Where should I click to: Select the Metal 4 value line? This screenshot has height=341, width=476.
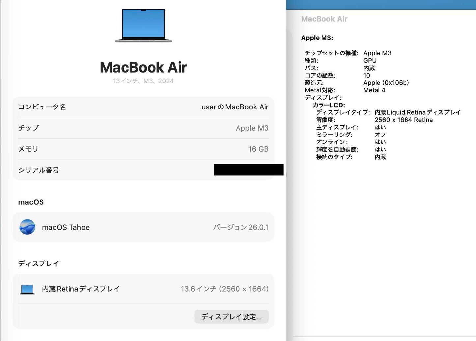[x=374, y=90]
